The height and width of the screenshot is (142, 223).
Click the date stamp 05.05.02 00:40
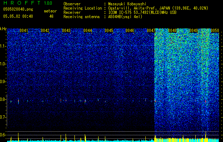(x=18, y=16)
